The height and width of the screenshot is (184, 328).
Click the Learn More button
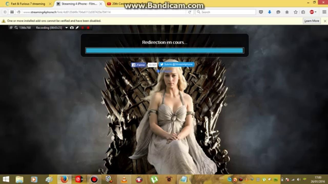312,21
